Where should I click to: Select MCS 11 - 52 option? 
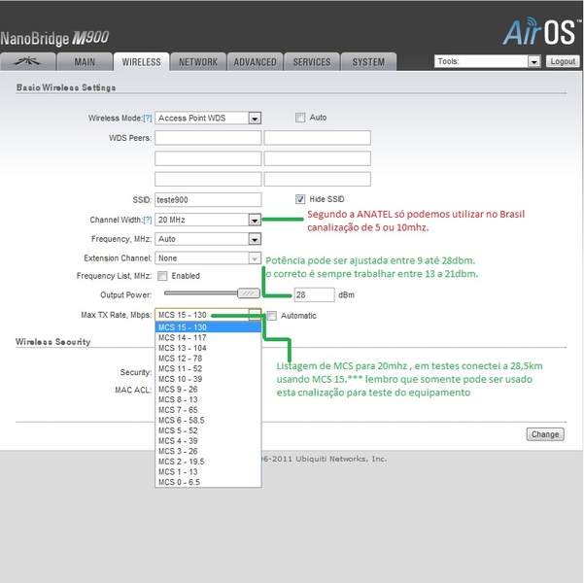[x=208, y=369]
